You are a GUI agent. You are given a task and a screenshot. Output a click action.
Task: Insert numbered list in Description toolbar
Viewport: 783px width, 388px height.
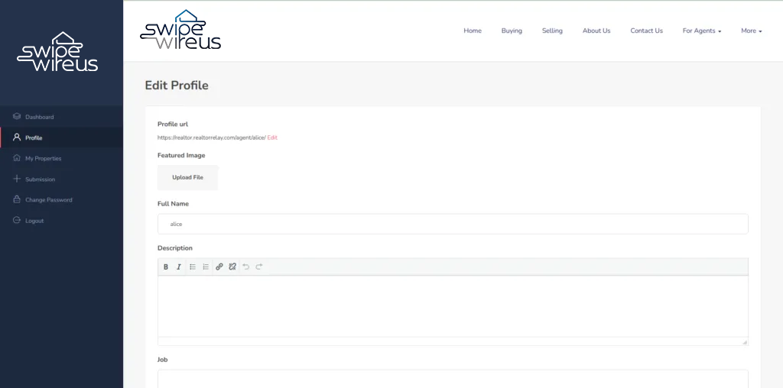click(x=206, y=267)
